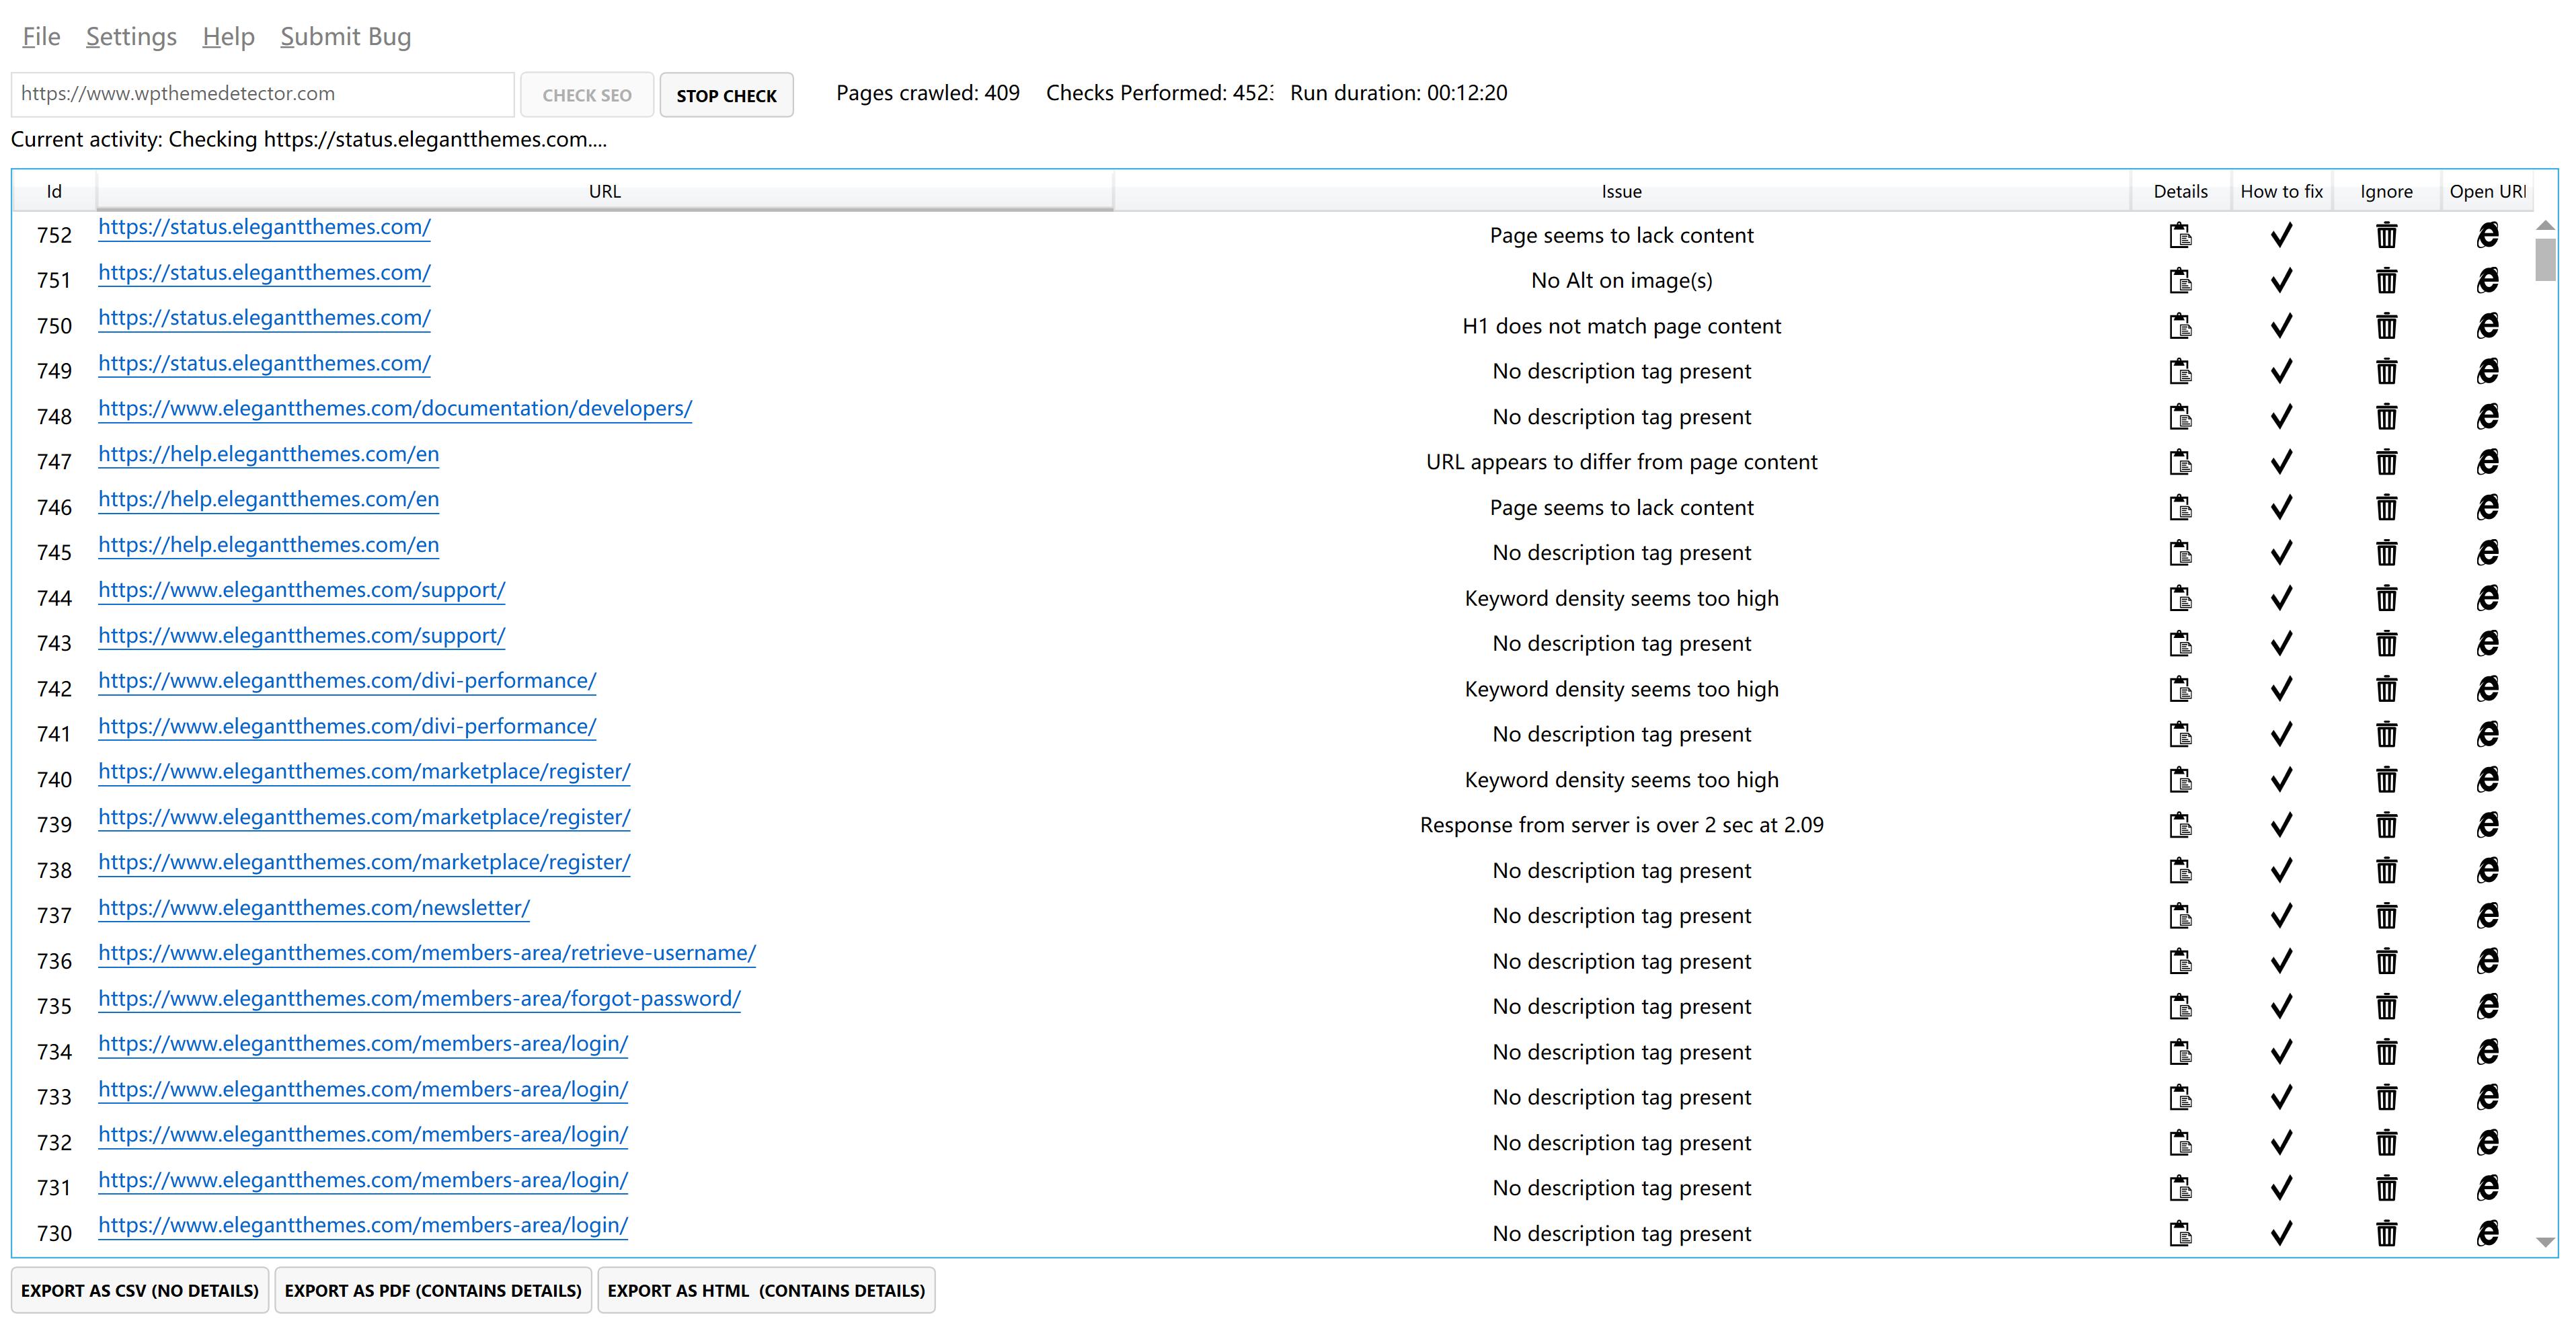Details clipboard icon for row 744
The image size is (2576, 1325).
(x=2180, y=598)
